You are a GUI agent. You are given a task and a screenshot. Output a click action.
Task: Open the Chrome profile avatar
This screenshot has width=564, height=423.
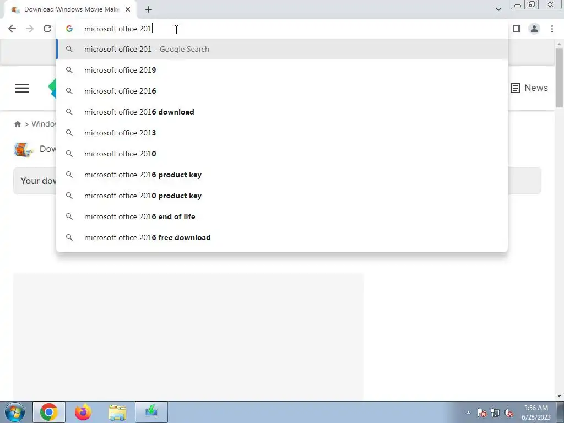click(534, 29)
